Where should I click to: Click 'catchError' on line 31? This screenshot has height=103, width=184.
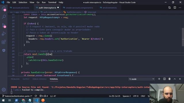click(x=35, y=60)
